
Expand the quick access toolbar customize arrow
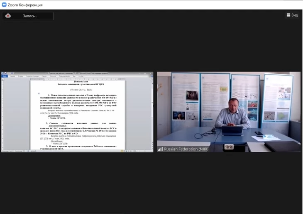point(15,73)
